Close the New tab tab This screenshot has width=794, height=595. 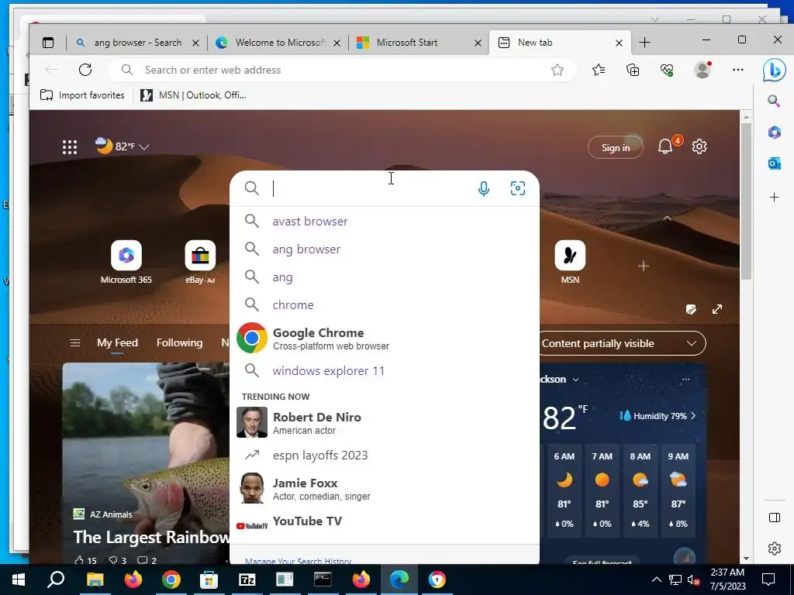pyautogui.click(x=619, y=43)
